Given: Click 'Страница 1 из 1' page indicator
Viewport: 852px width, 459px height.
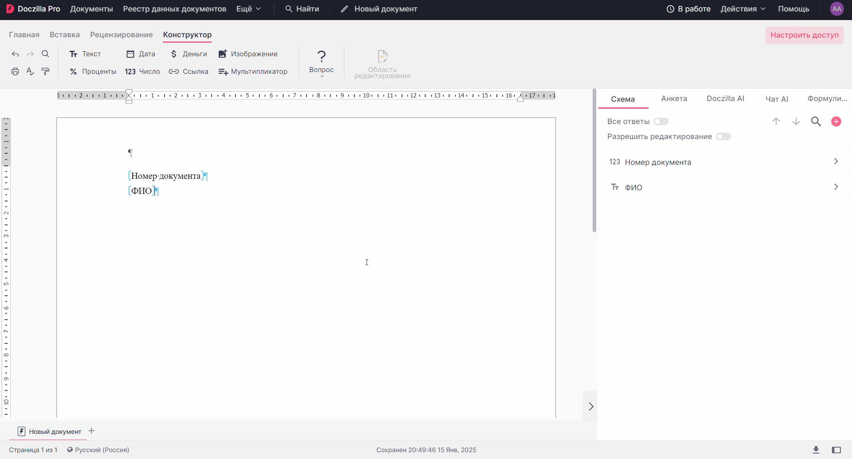Looking at the screenshot, I should 33,450.
